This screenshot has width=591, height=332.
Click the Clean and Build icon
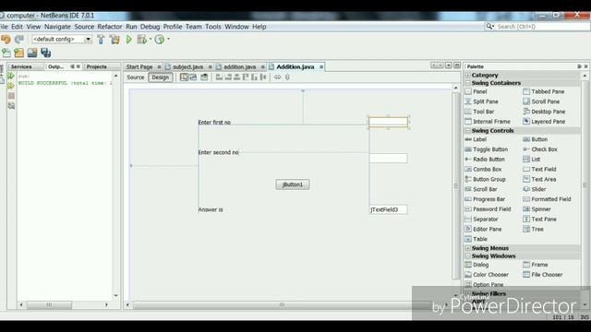pos(115,39)
